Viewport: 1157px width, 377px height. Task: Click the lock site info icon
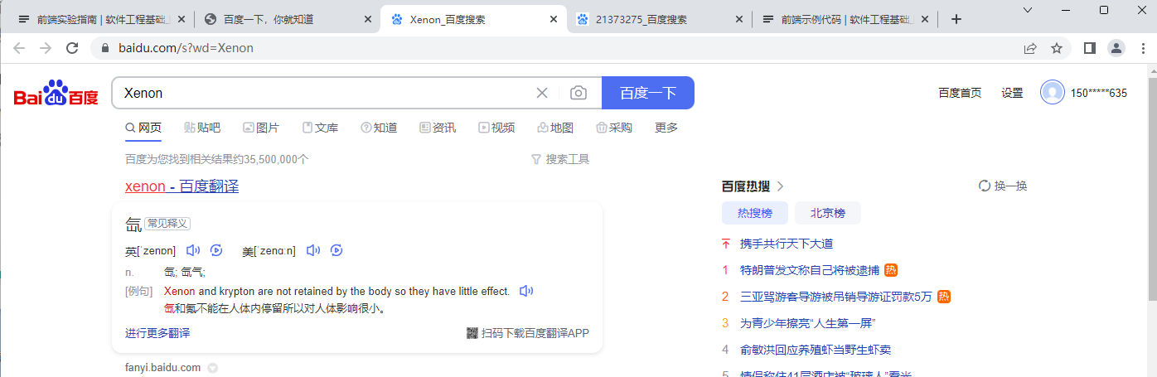click(x=105, y=48)
